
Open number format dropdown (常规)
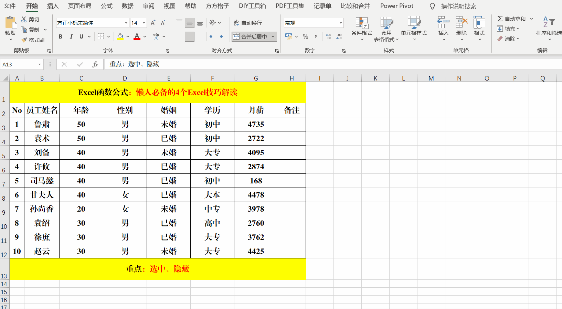[x=341, y=23]
